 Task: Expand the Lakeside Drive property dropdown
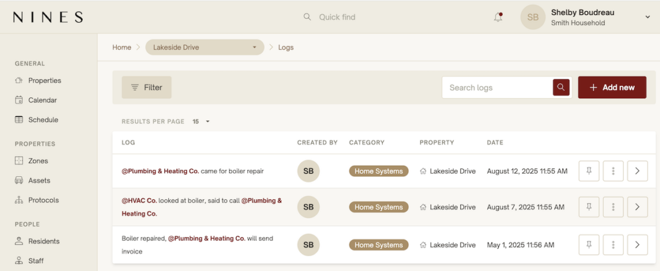click(x=204, y=47)
